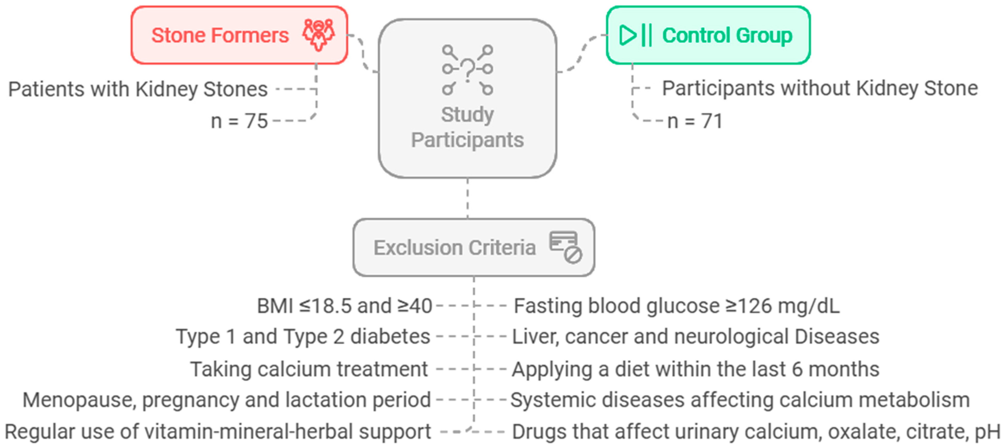The width and height of the screenshot is (1006, 448).
Task: Click the 'Taking calcium treatment' criterion
Action: 309,369
